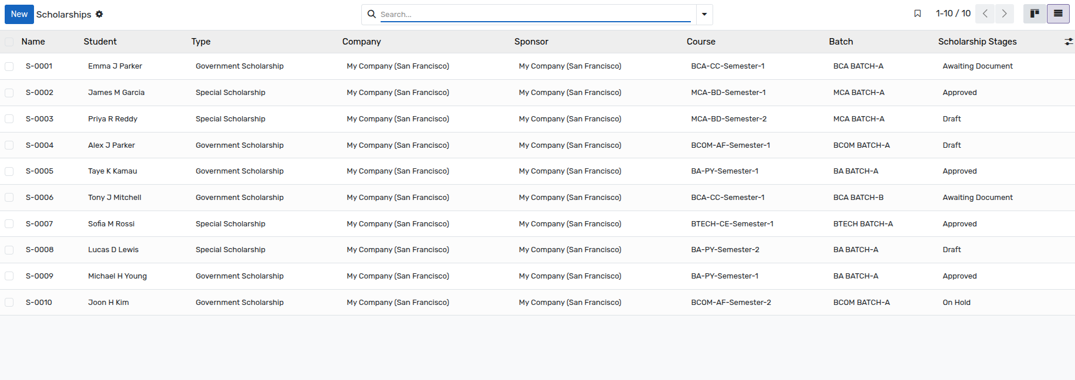Click student Lucas D Lewis
1075x380 pixels.
pyautogui.click(x=113, y=250)
